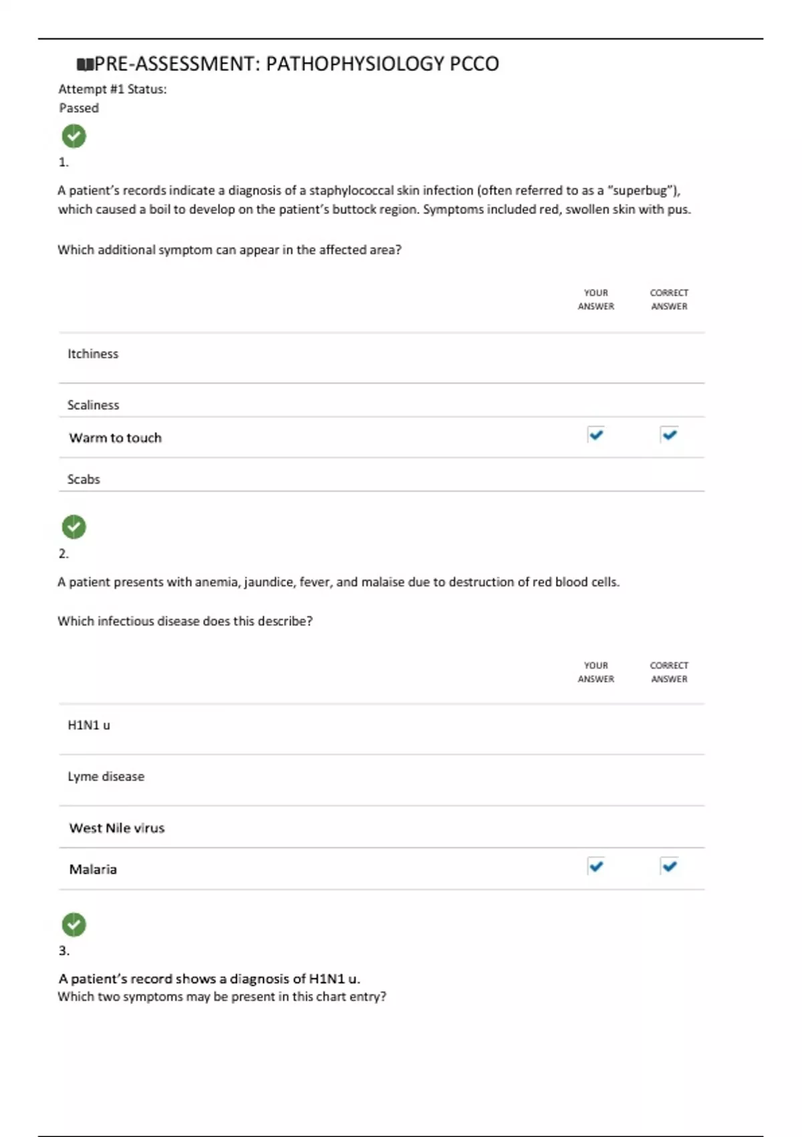
Task: Click question 1's Correct Answer column header
Action: point(669,300)
